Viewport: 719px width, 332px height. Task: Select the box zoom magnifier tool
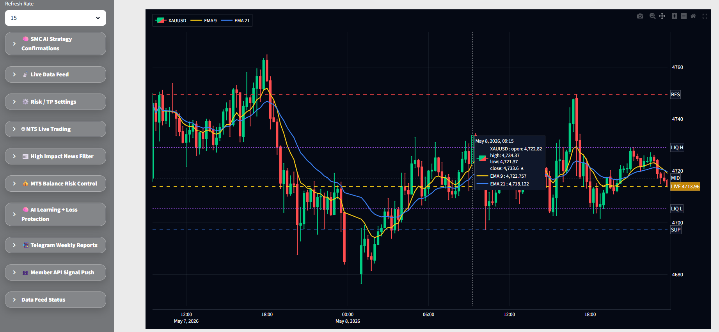(x=652, y=16)
